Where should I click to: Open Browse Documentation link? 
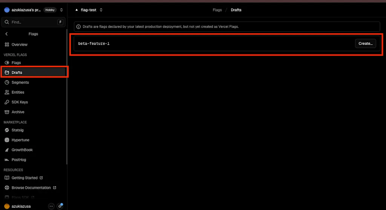click(x=33, y=188)
